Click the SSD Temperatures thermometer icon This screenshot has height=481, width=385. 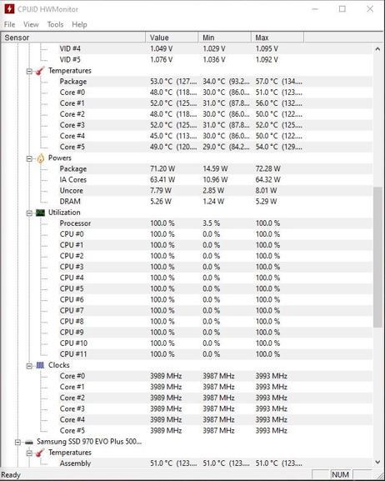[40, 453]
